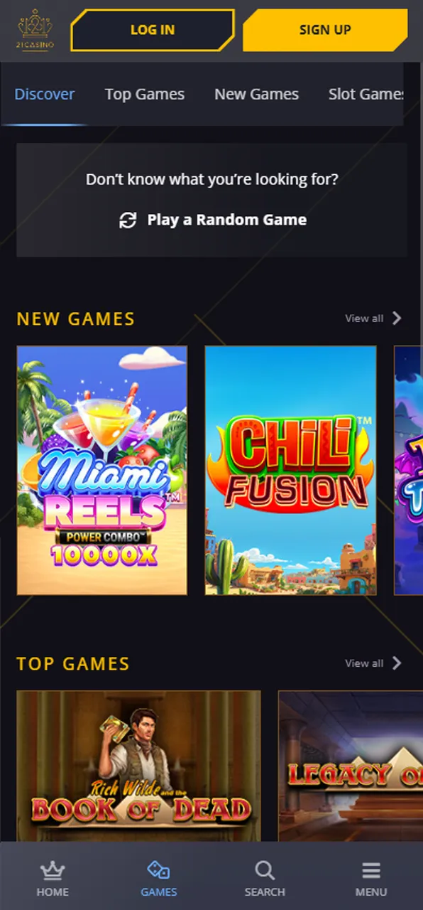Tap the Home crown icon
This screenshot has height=910, width=423.
click(x=53, y=870)
